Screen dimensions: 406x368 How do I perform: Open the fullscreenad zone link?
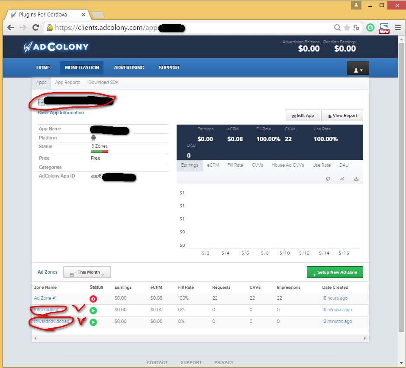click(x=46, y=310)
